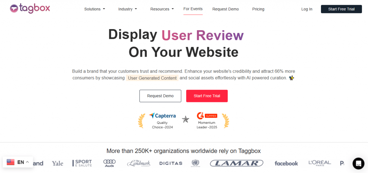Go to the For Events tab
This screenshot has height=173, width=368.
[193, 9]
